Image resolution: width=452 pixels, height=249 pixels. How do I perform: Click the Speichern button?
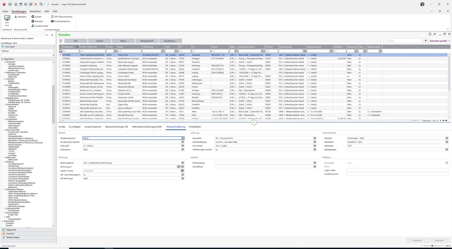(x=439, y=240)
